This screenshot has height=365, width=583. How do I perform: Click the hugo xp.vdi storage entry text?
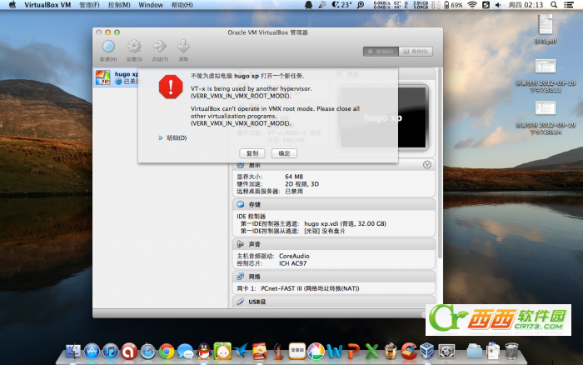pos(345,223)
